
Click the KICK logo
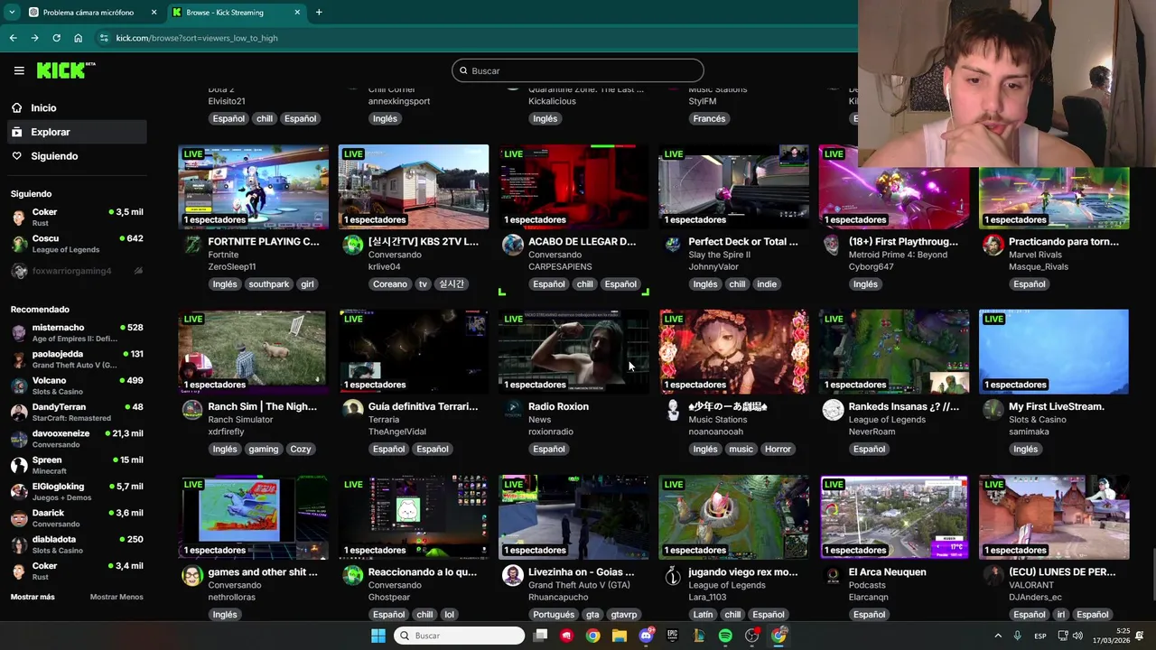[66, 70]
